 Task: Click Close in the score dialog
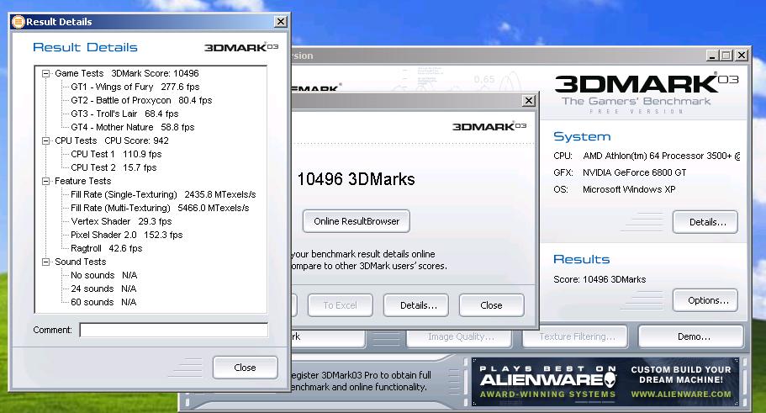point(491,305)
